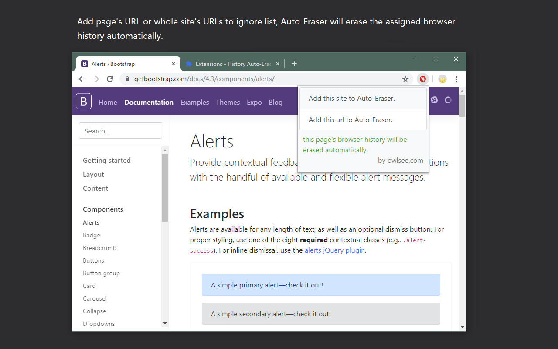This screenshot has width=558, height=349.
Task: Go back using the back arrow
Action: pyautogui.click(x=82, y=79)
